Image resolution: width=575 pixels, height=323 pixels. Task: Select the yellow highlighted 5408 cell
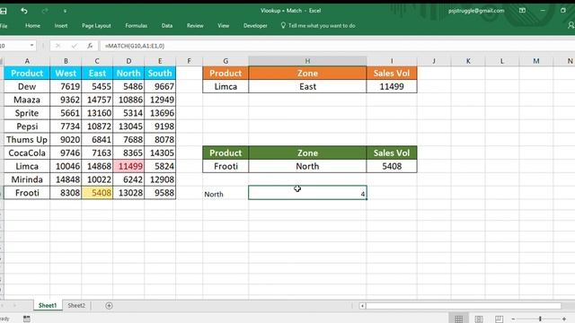pos(97,193)
